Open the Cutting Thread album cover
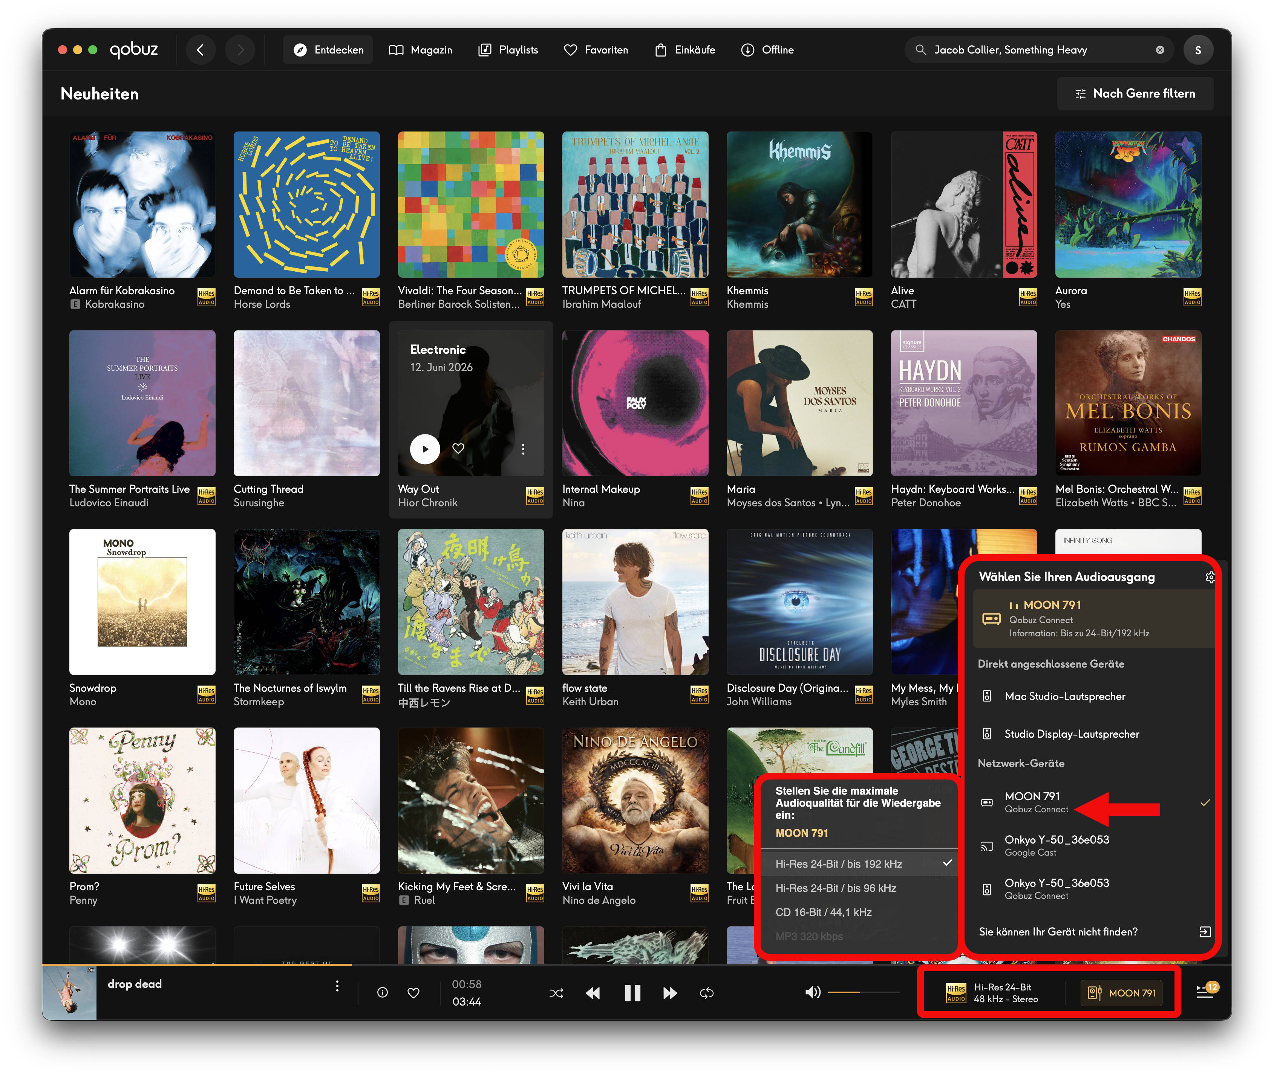 point(306,403)
